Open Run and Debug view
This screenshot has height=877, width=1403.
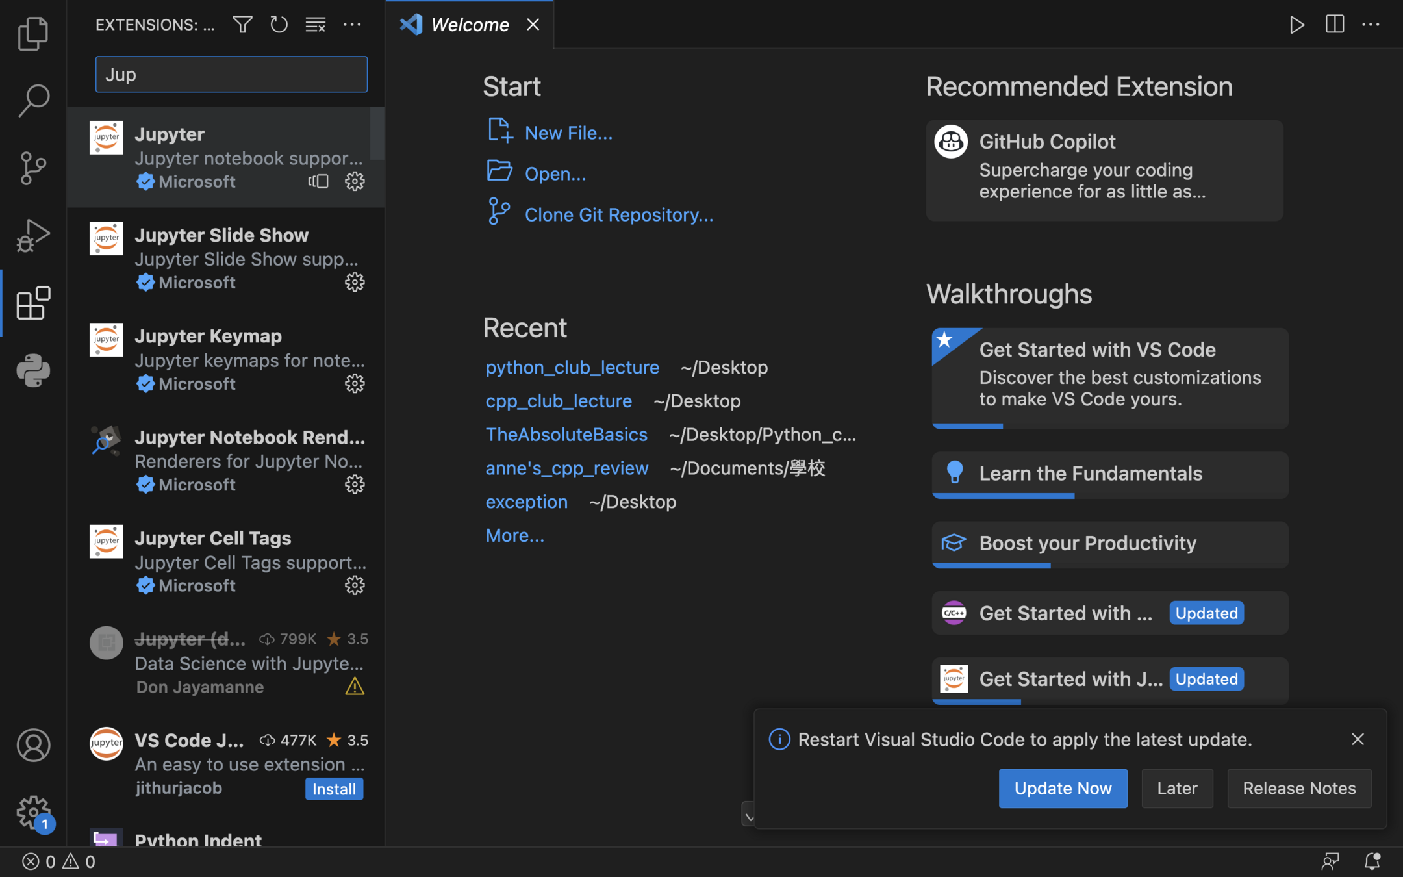click(x=33, y=235)
